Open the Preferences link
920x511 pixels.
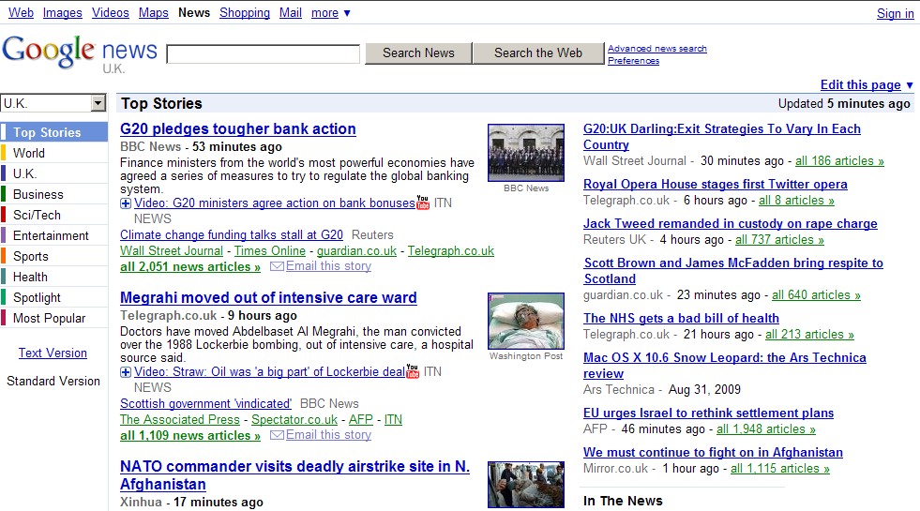(634, 60)
